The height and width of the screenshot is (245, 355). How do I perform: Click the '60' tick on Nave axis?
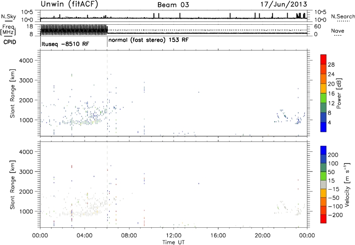coord(317,27)
